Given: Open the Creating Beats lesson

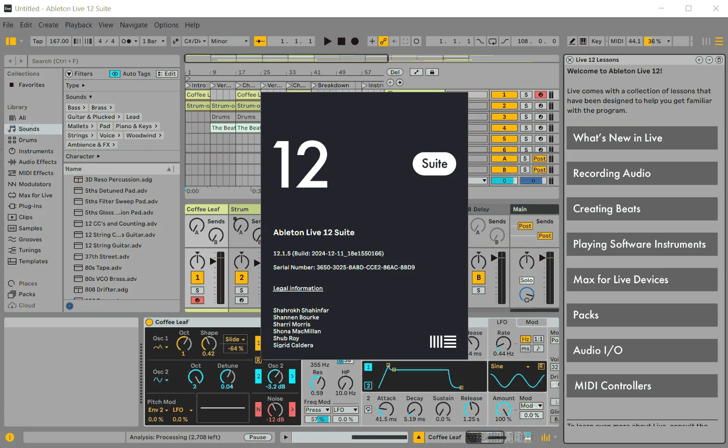Looking at the screenshot, I should coord(642,209).
